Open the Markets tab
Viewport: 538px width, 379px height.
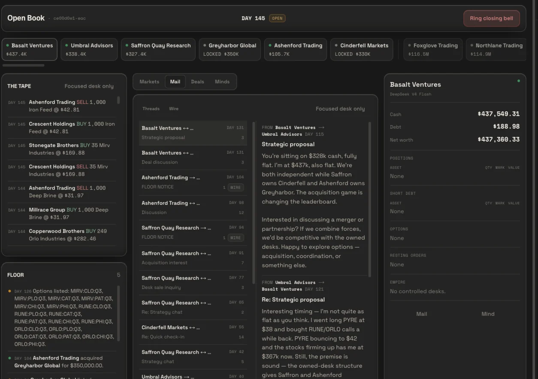point(149,82)
